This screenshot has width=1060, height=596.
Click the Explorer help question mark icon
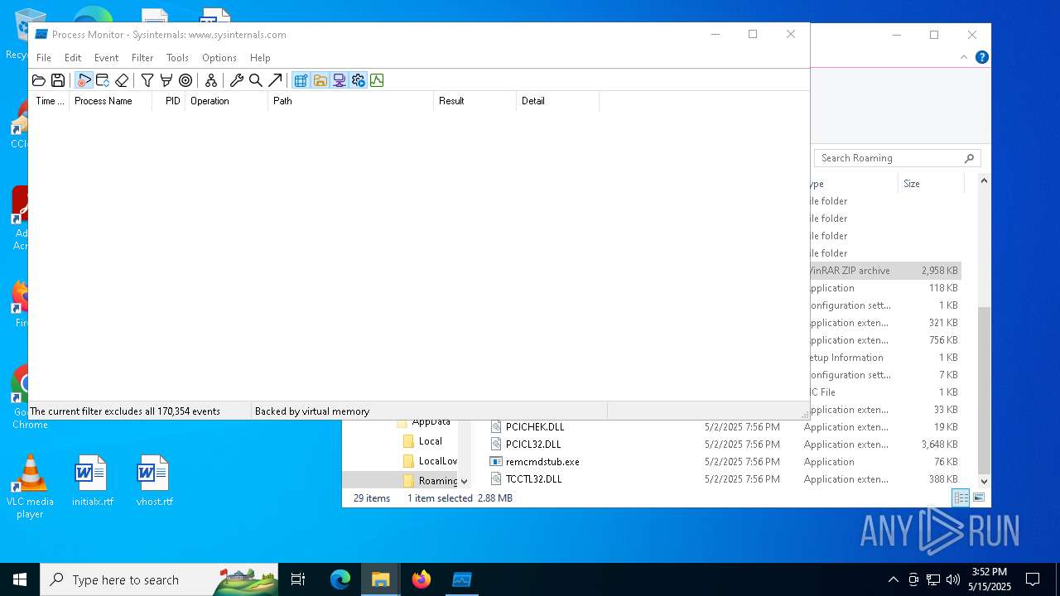pyautogui.click(x=981, y=57)
